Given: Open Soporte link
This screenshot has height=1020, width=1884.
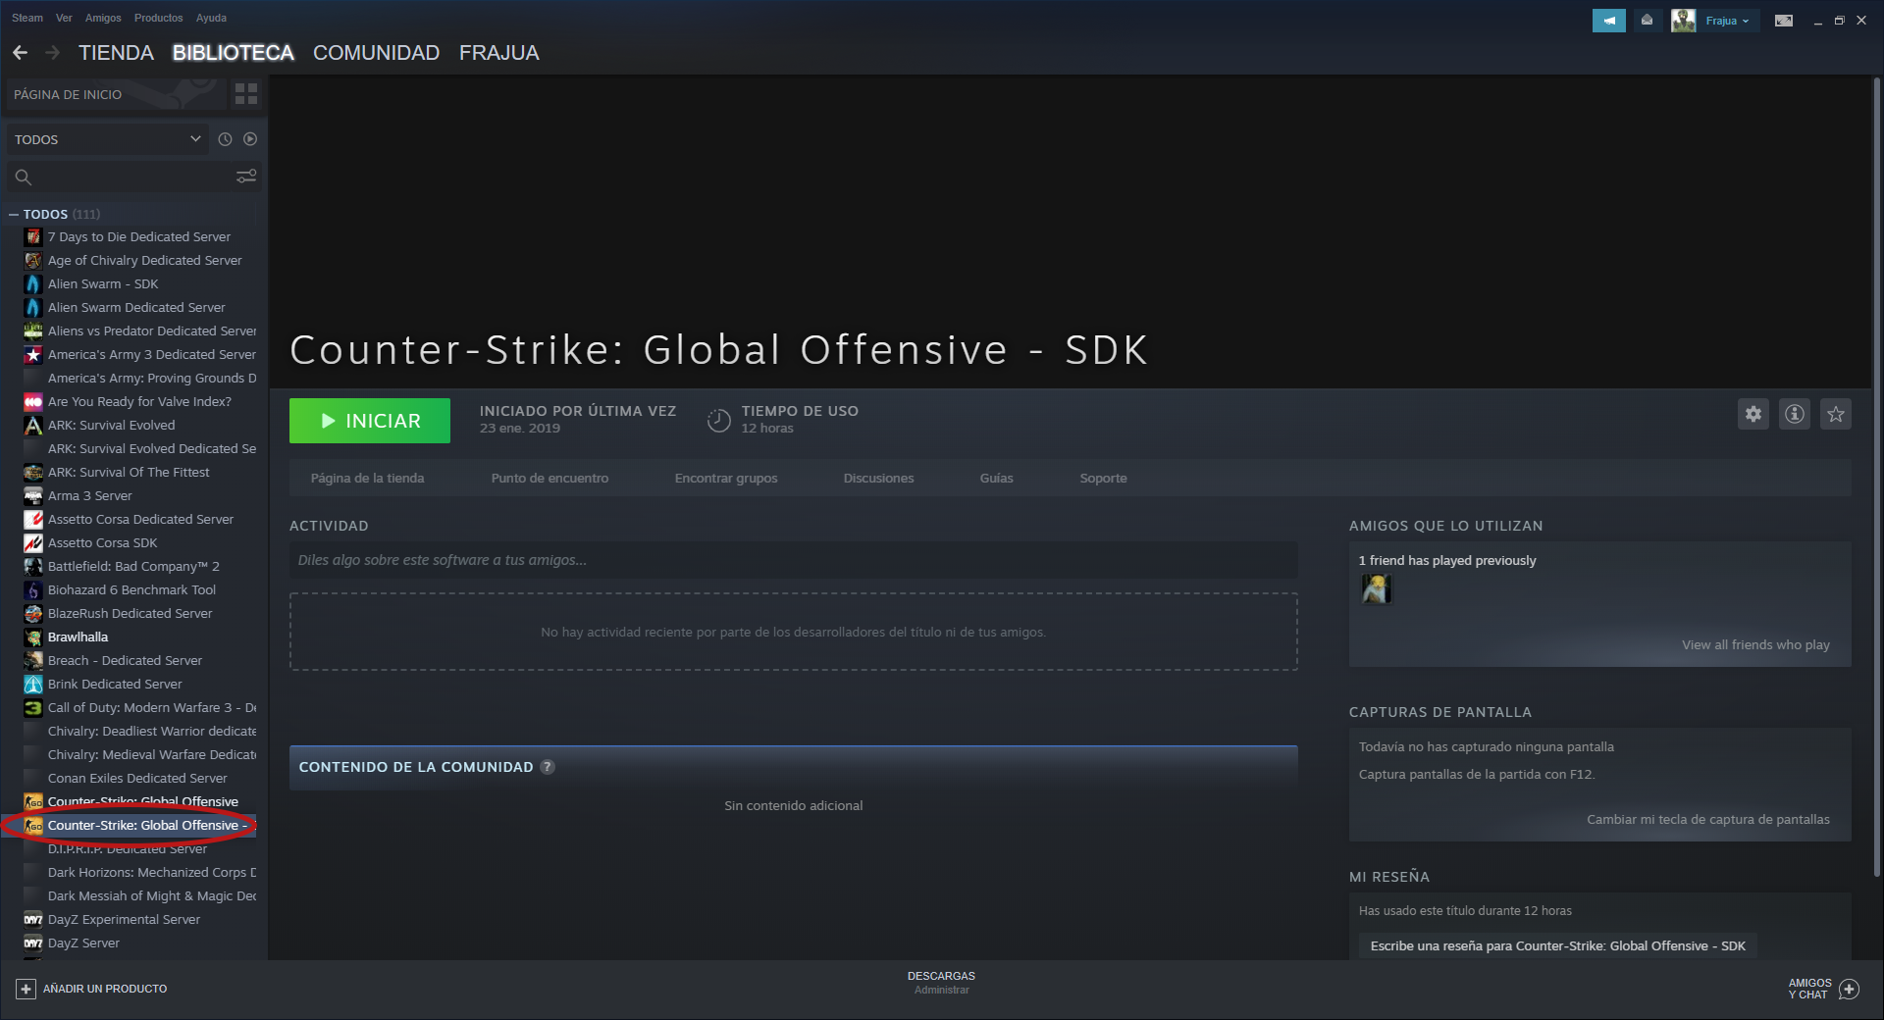Looking at the screenshot, I should click(x=1103, y=479).
